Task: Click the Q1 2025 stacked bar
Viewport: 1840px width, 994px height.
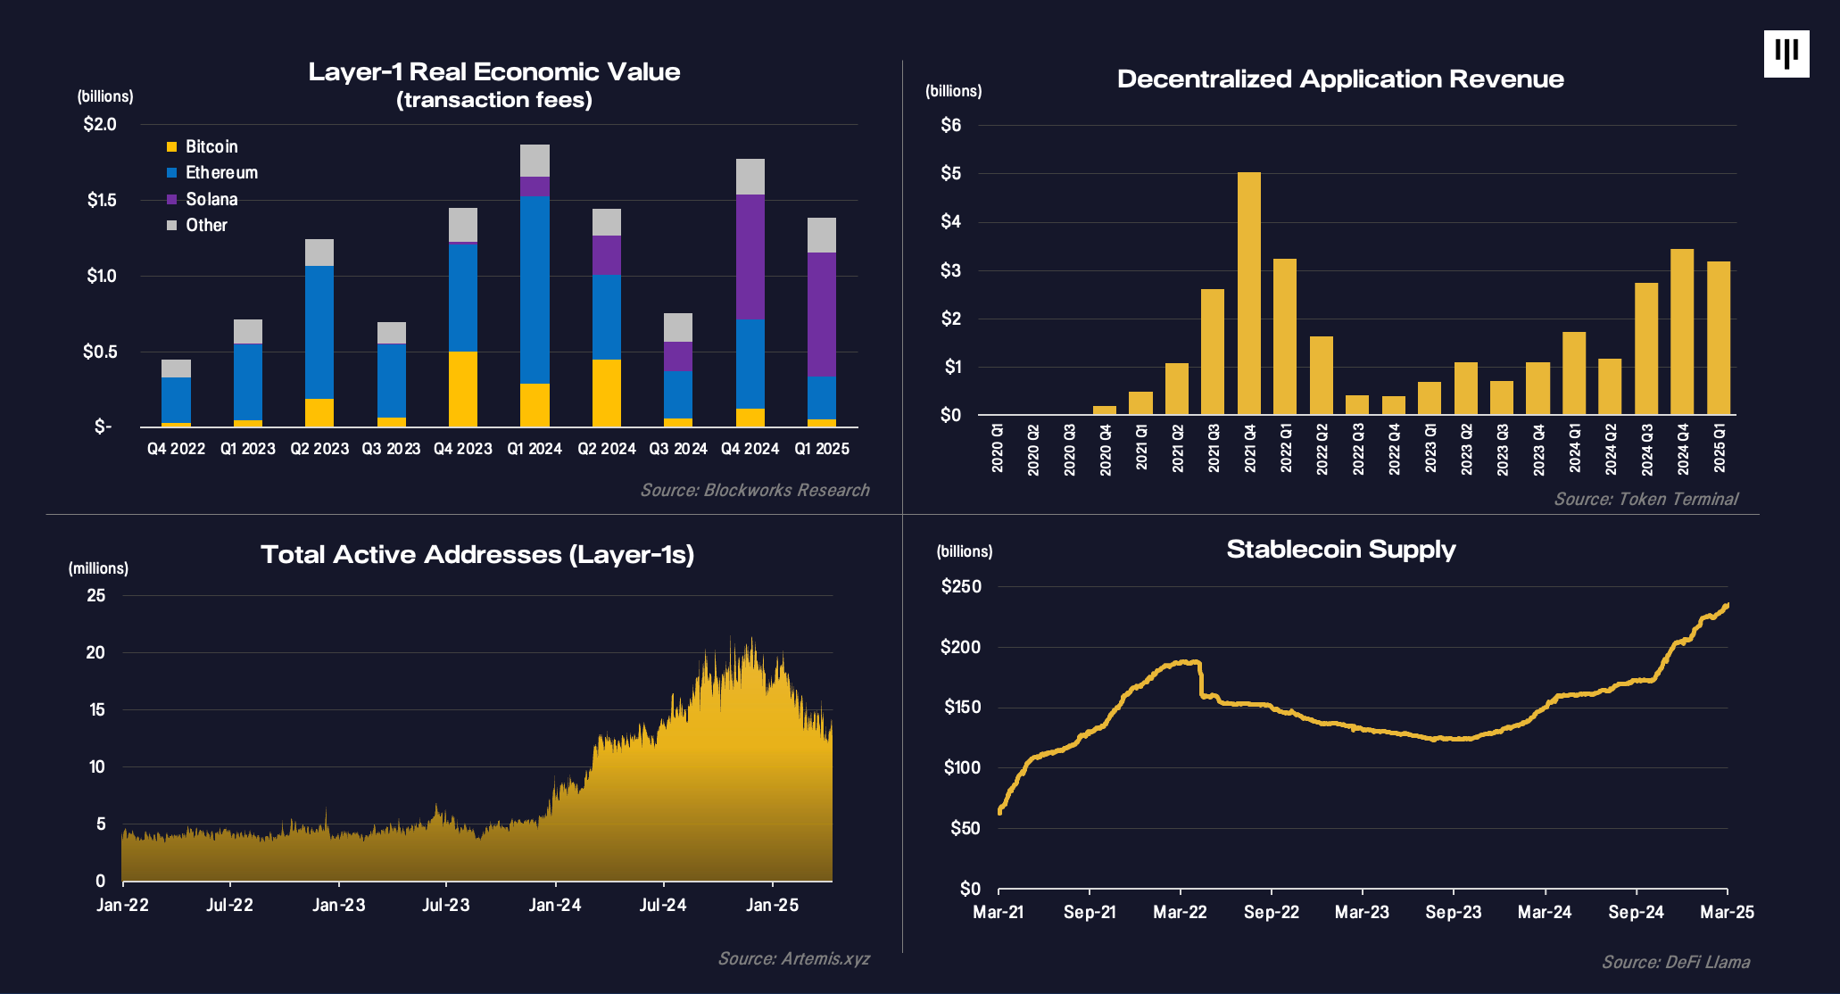Action: 824,321
